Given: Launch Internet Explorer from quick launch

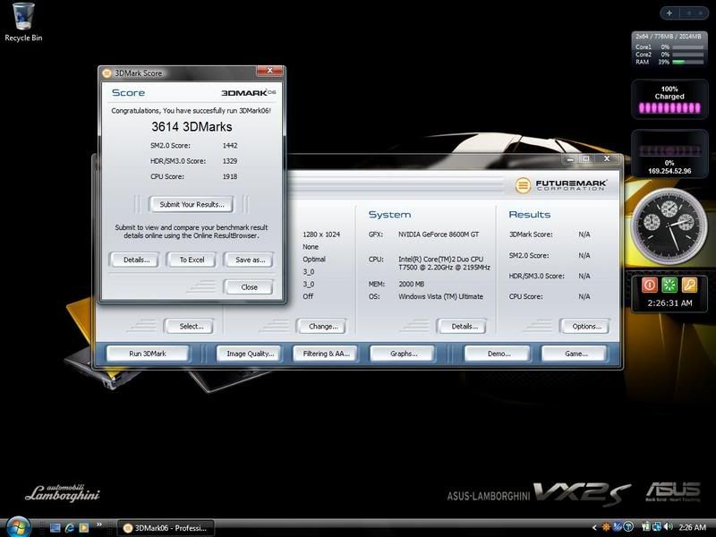Looking at the screenshot, I should (70, 528).
